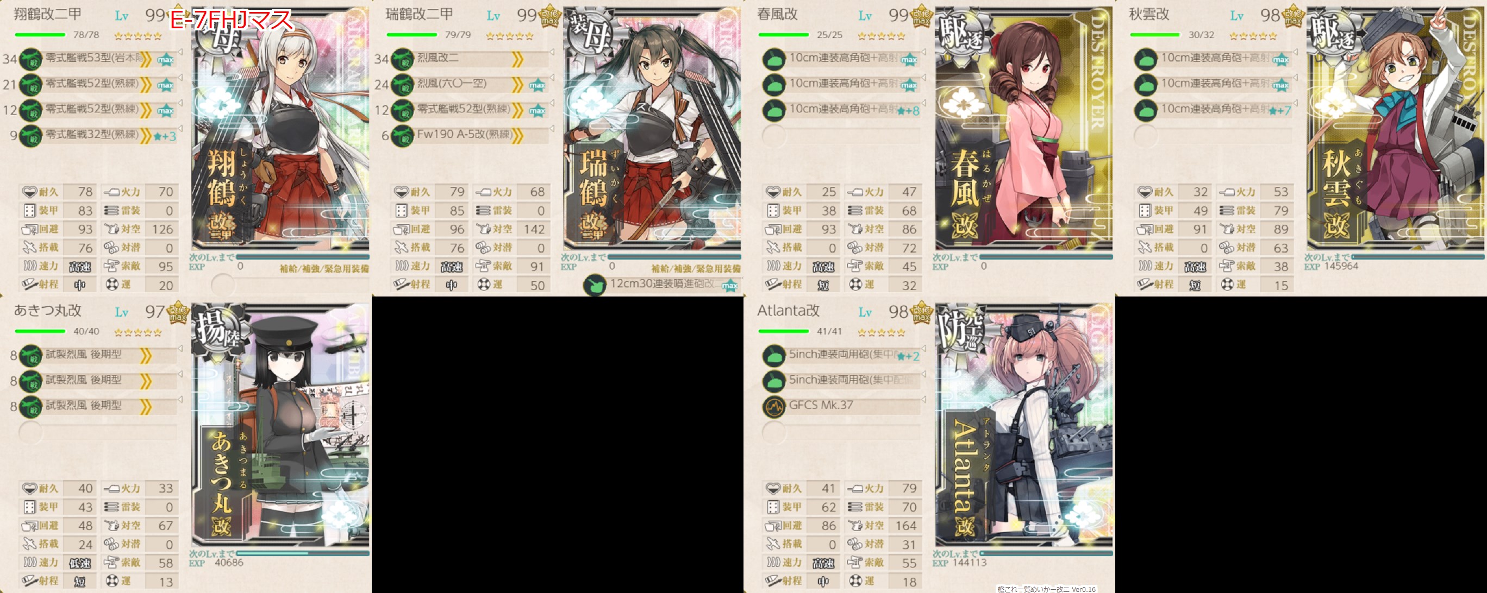Select the empty reinforcement slot under 翔鶴改二甲
This screenshot has height=593, width=1487.
223,285
